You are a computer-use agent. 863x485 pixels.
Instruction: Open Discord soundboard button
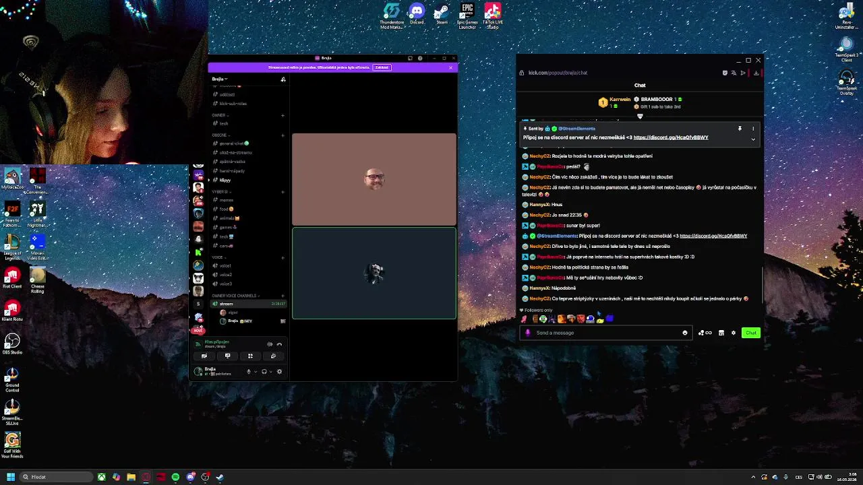[x=273, y=356]
